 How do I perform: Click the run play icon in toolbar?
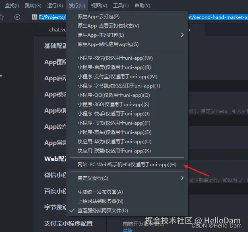click(x=17, y=17)
